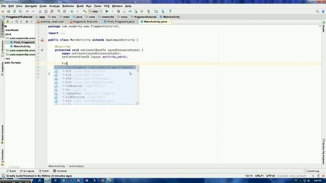Select the FieldPosition autocomplete suggestion
The width and height of the screenshot is (326, 183).
click(x=95, y=97)
